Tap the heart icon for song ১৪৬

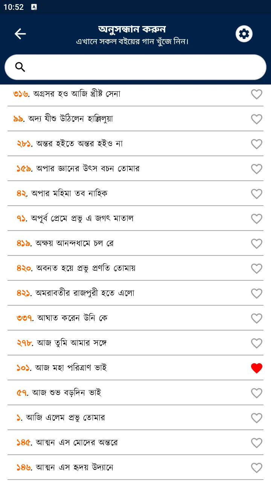256,468
